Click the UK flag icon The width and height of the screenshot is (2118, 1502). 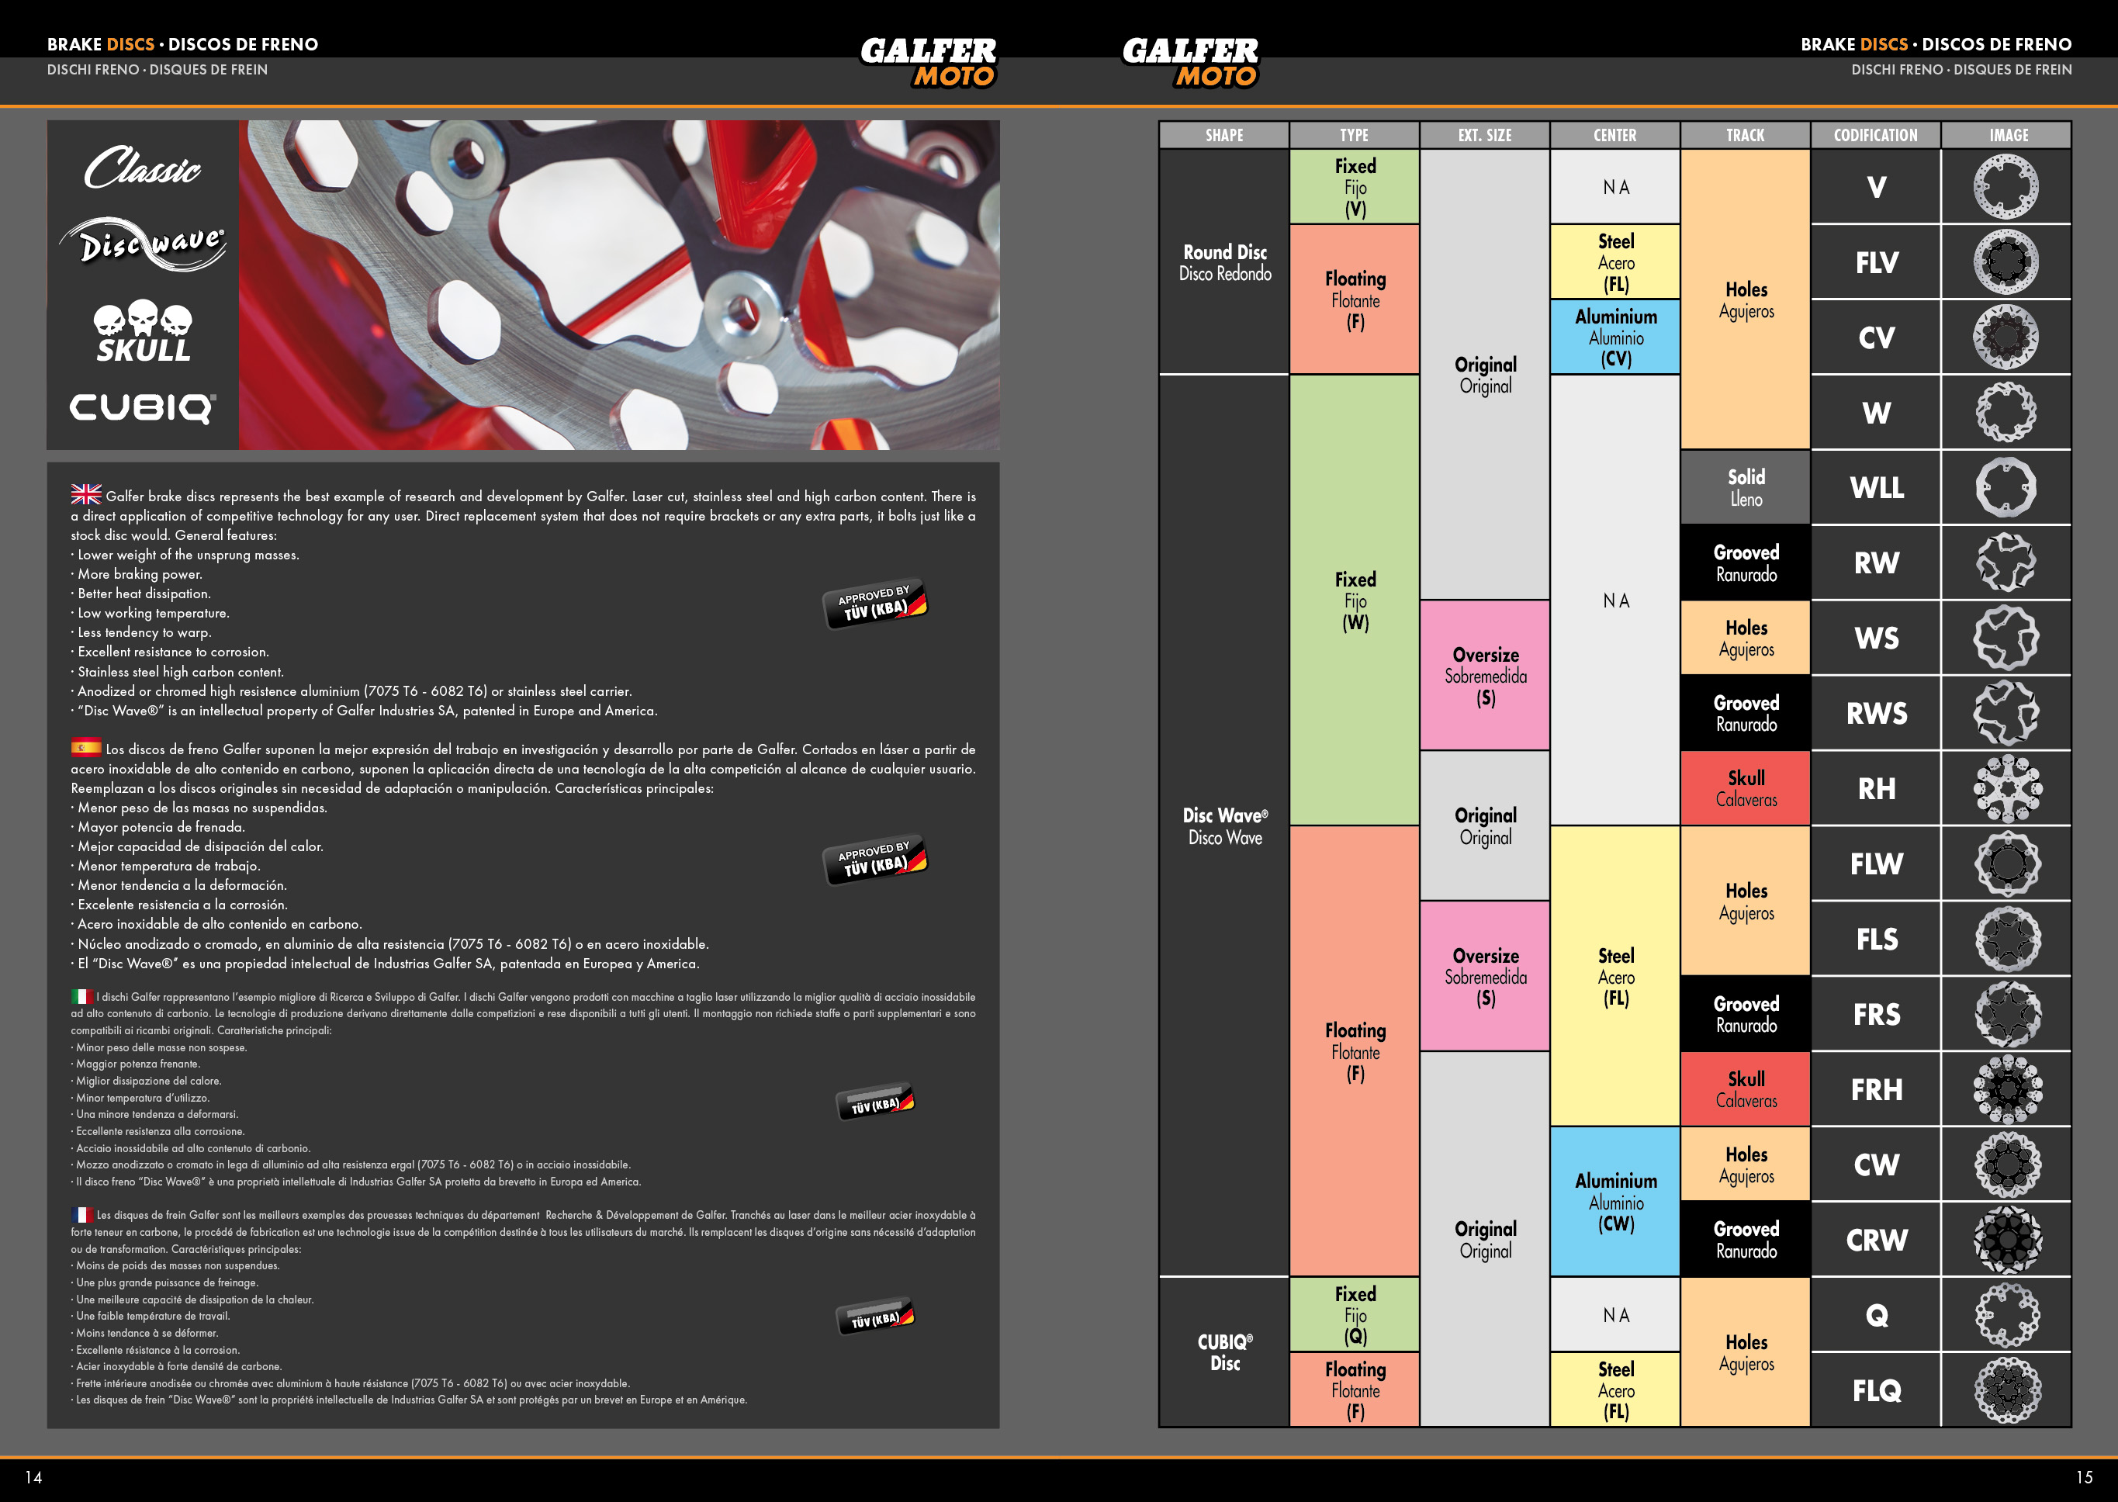click(86, 494)
